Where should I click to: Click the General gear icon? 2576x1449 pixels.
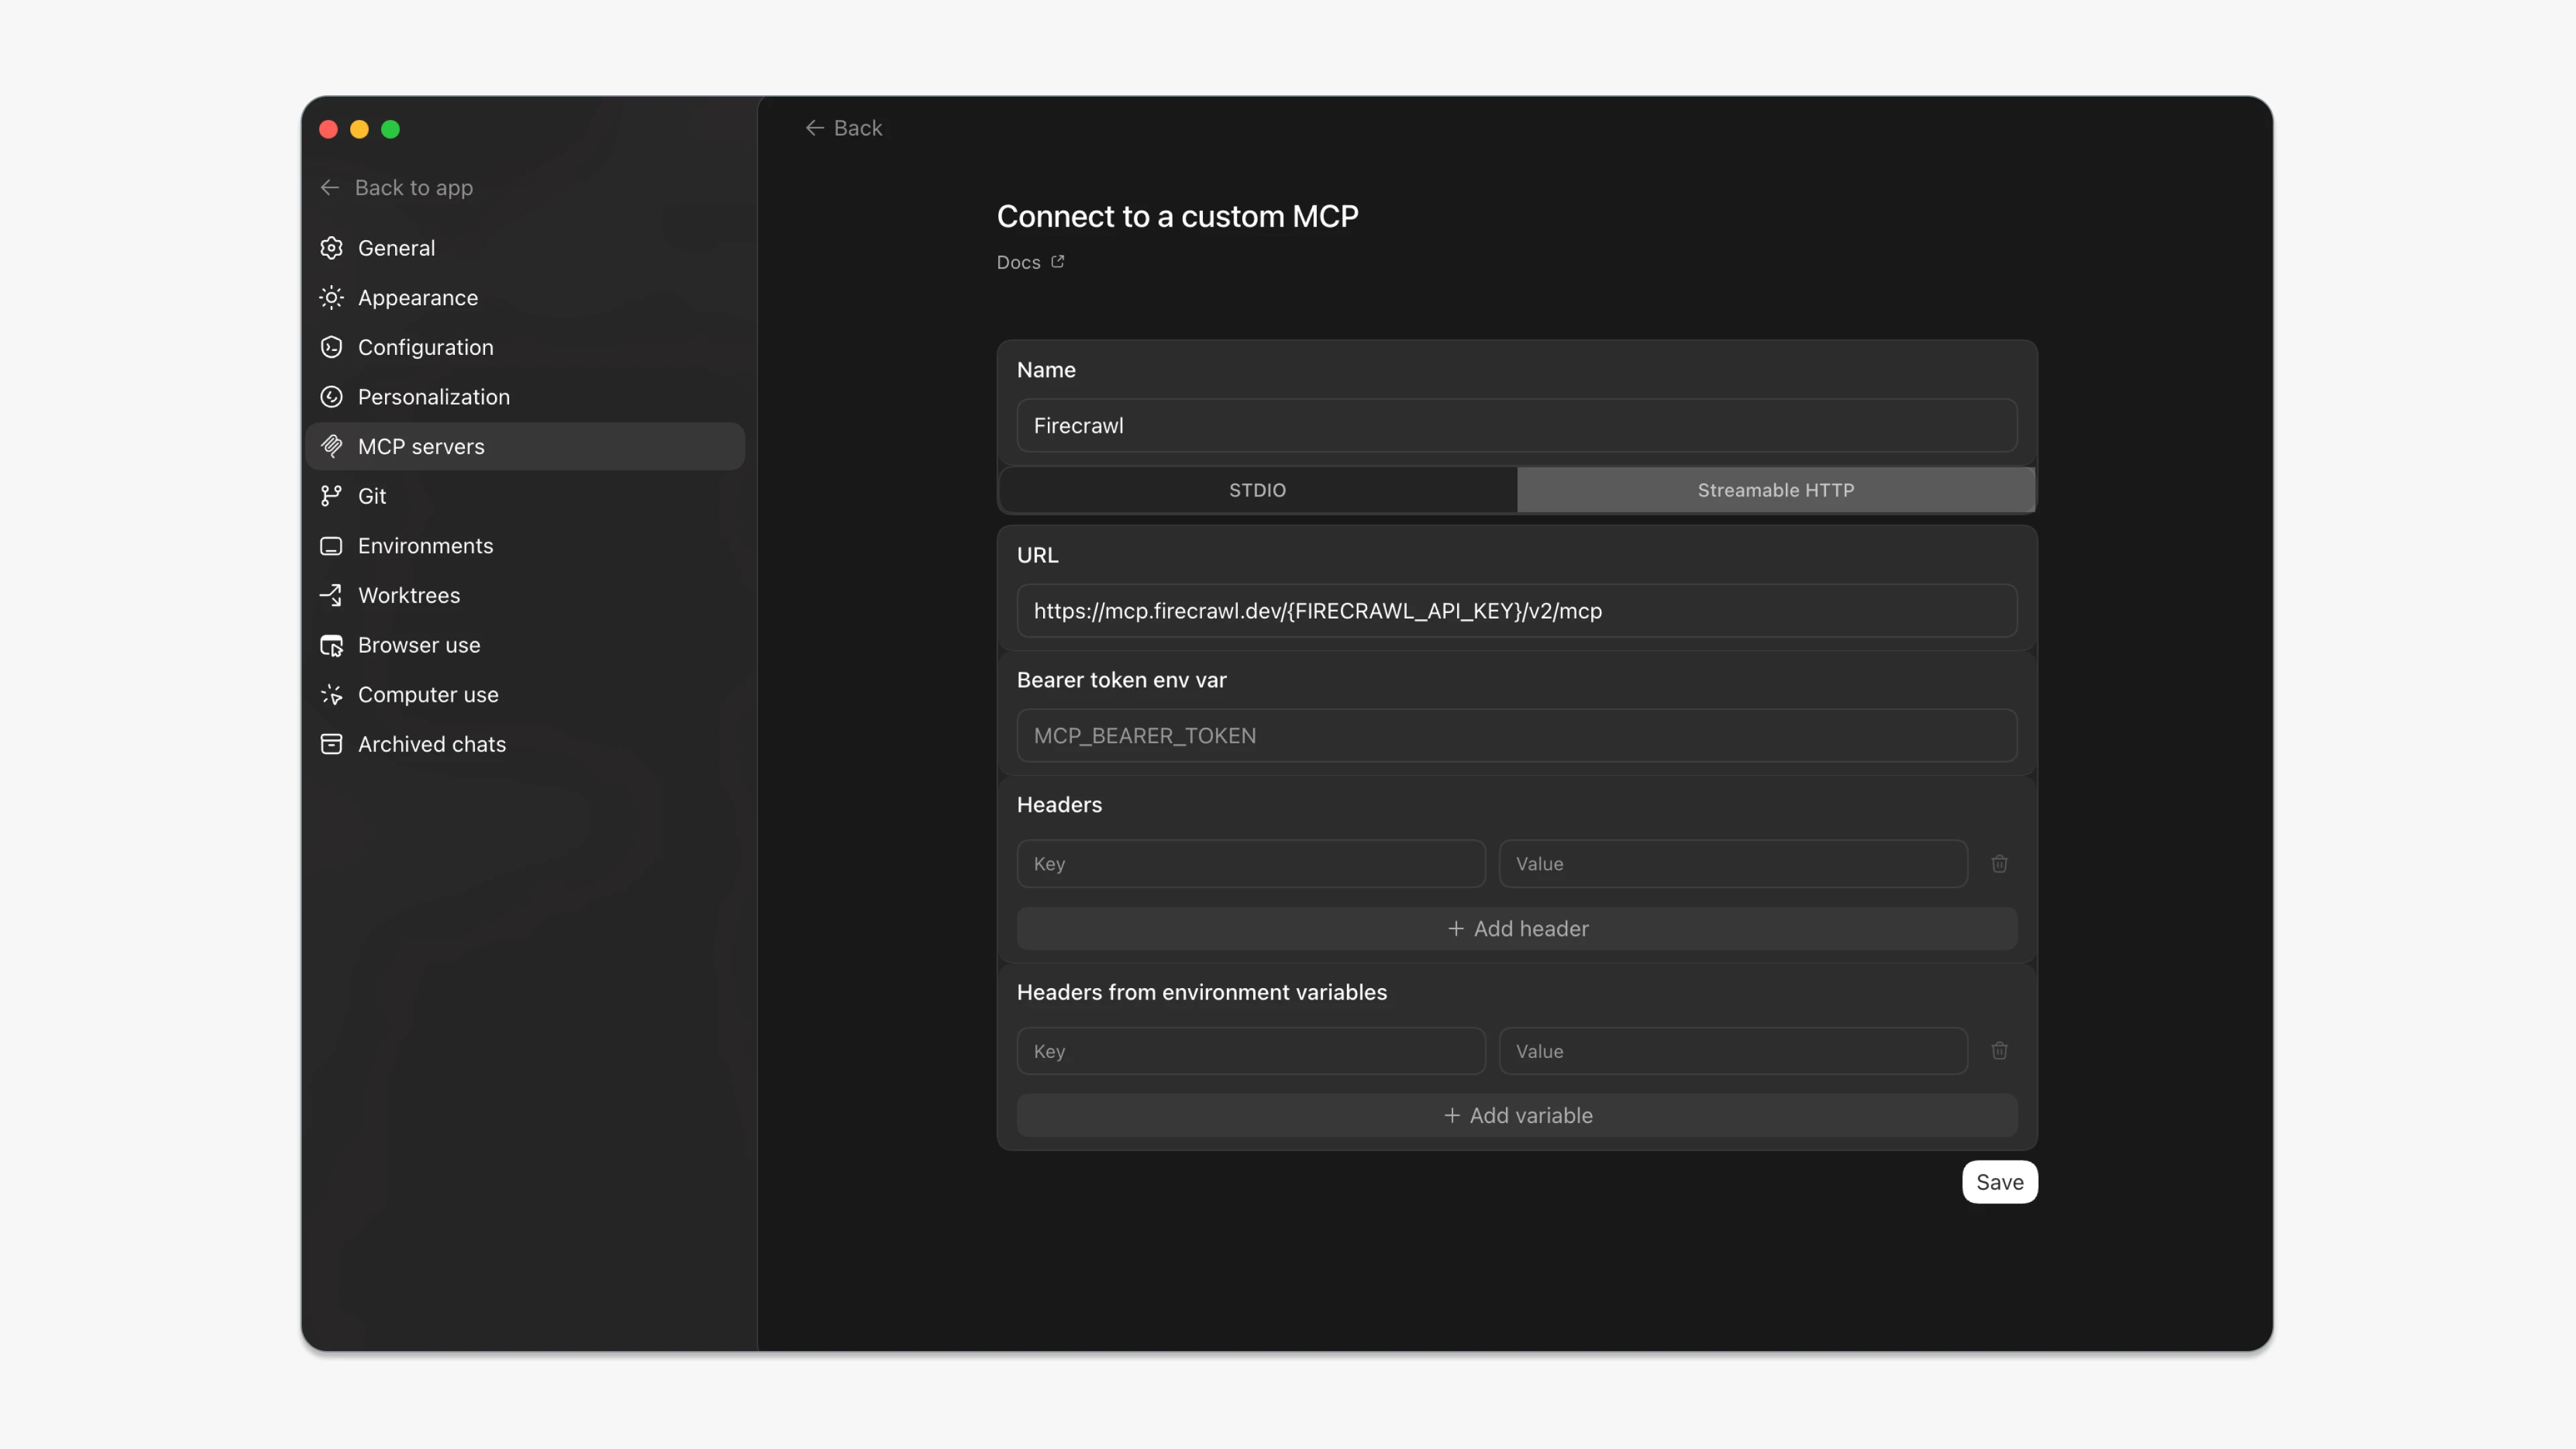coord(331,248)
